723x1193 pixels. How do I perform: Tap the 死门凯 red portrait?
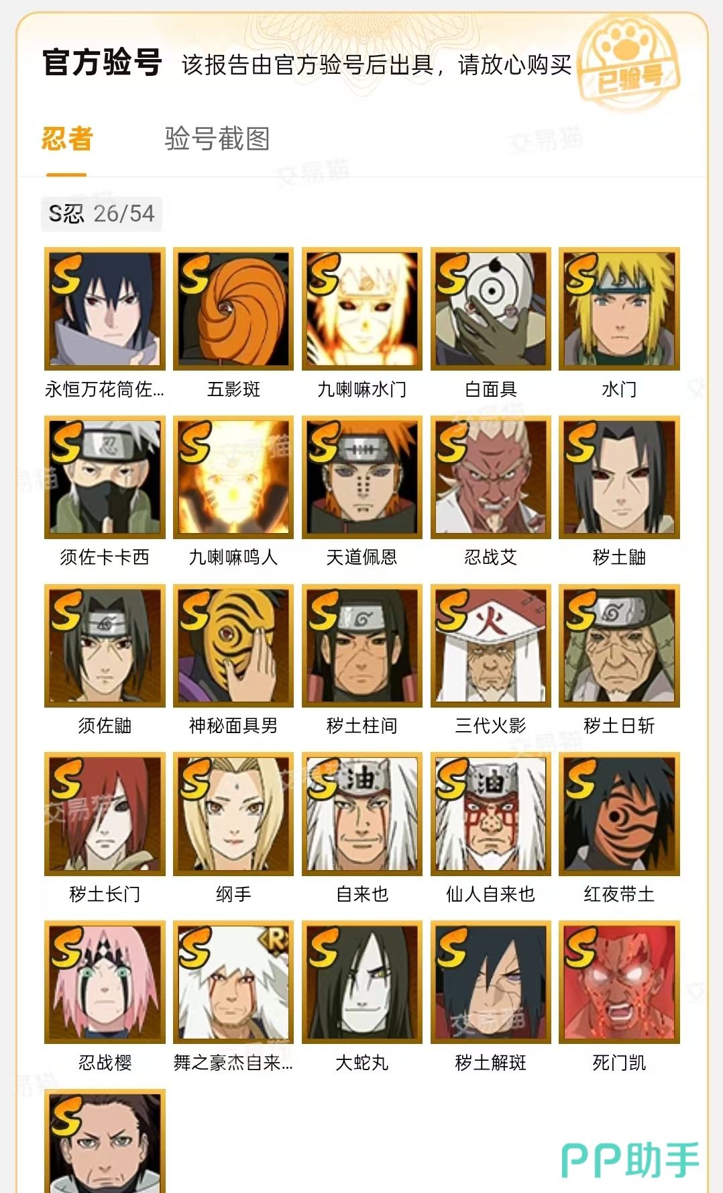pyautogui.click(x=620, y=982)
